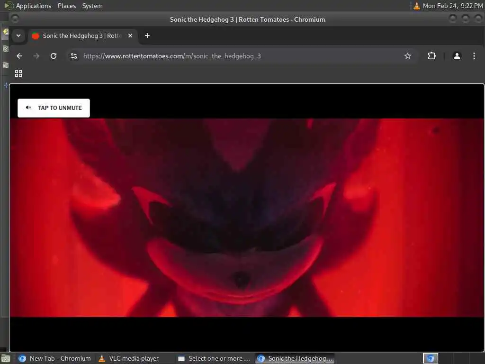Open the Places menu

66,6
